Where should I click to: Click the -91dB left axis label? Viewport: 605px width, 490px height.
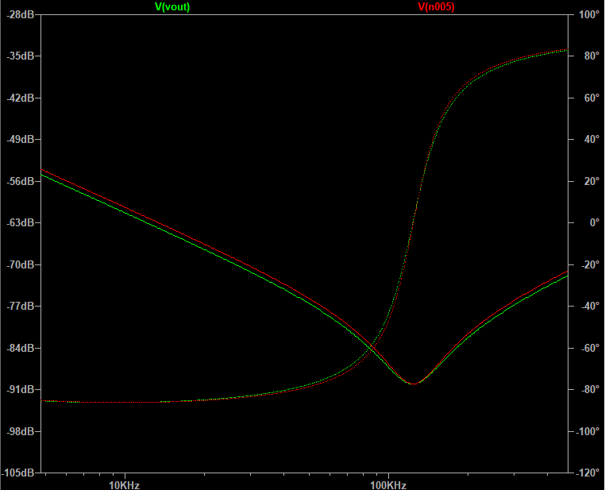point(21,389)
